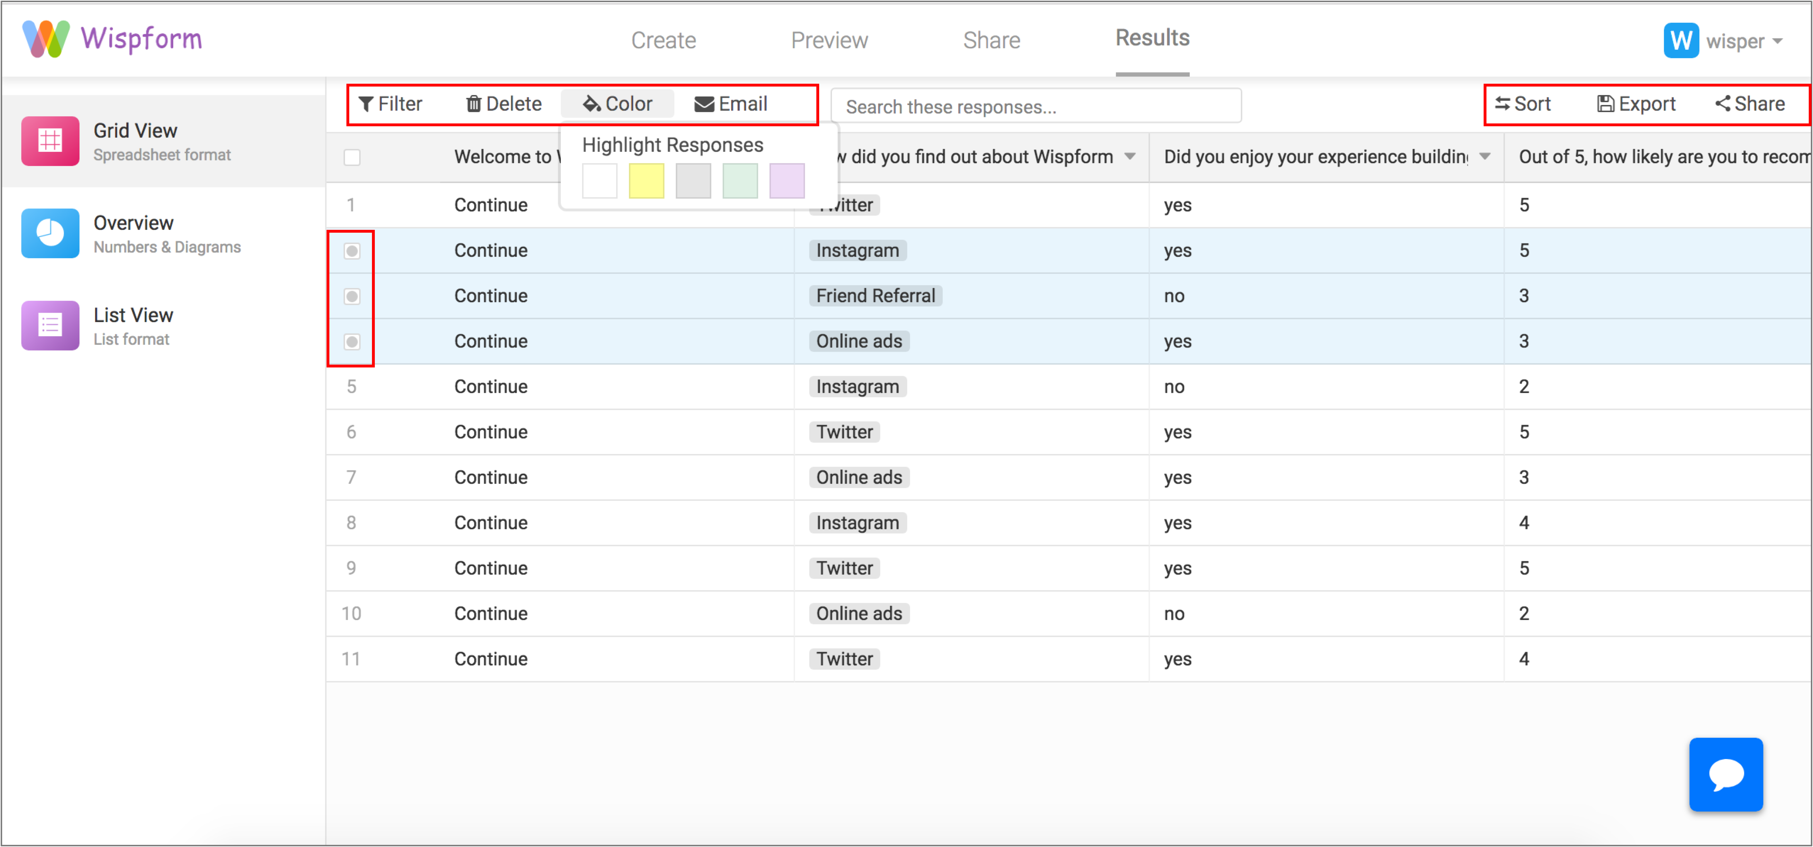Image resolution: width=1813 pixels, height=847 pixels.
Task: Toggle the select-all header checkbox
Action: 352,157
